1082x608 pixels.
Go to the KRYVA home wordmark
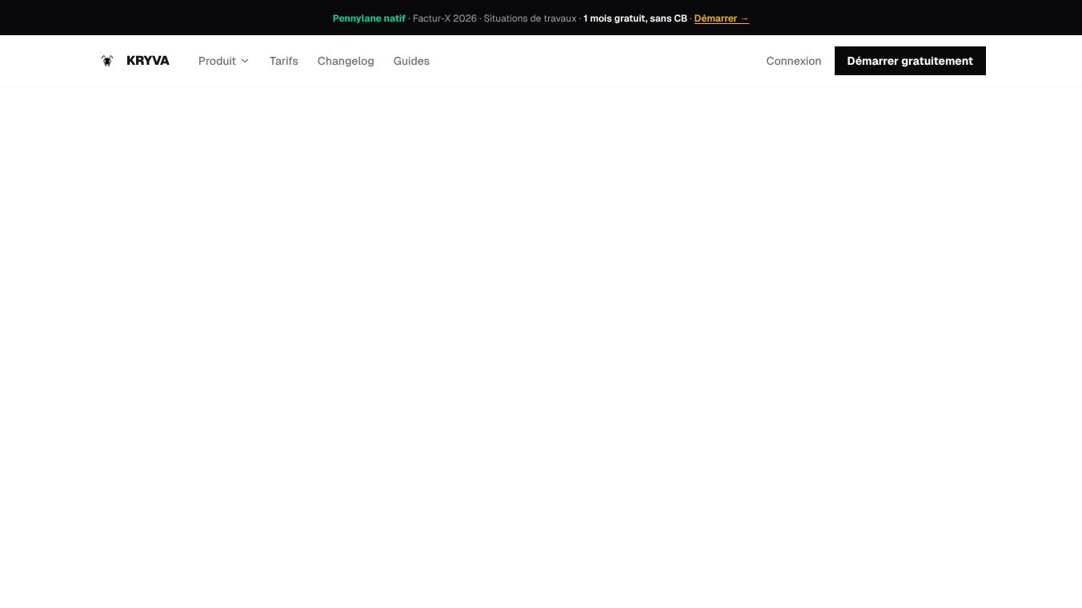point(148,61)
